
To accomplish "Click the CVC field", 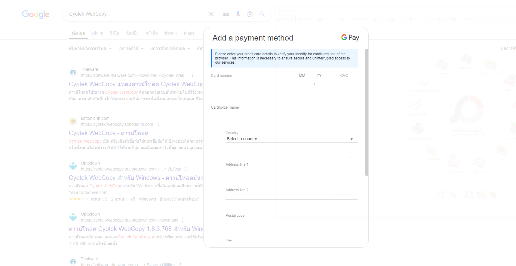I will (349, 82).
